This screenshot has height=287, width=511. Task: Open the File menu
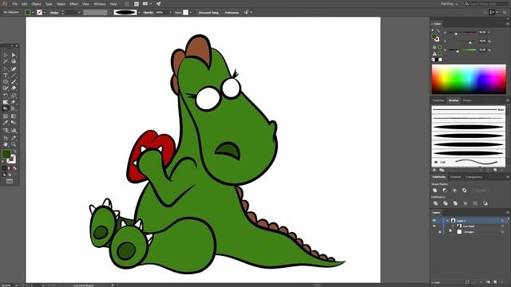point(15,4)
